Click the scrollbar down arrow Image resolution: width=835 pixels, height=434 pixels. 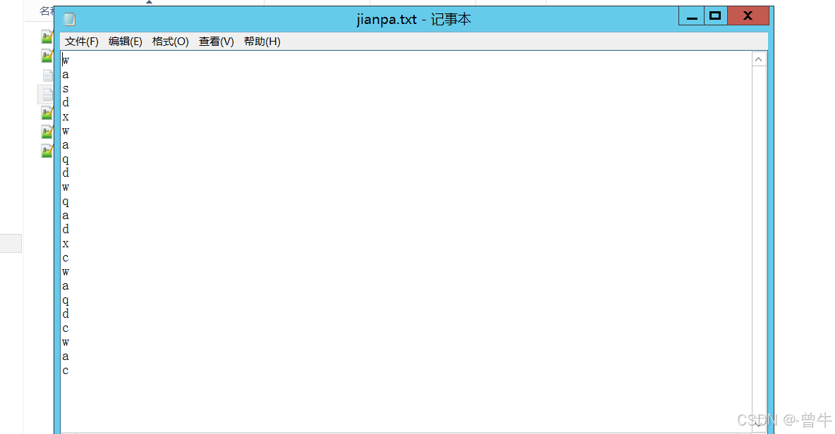758,424
